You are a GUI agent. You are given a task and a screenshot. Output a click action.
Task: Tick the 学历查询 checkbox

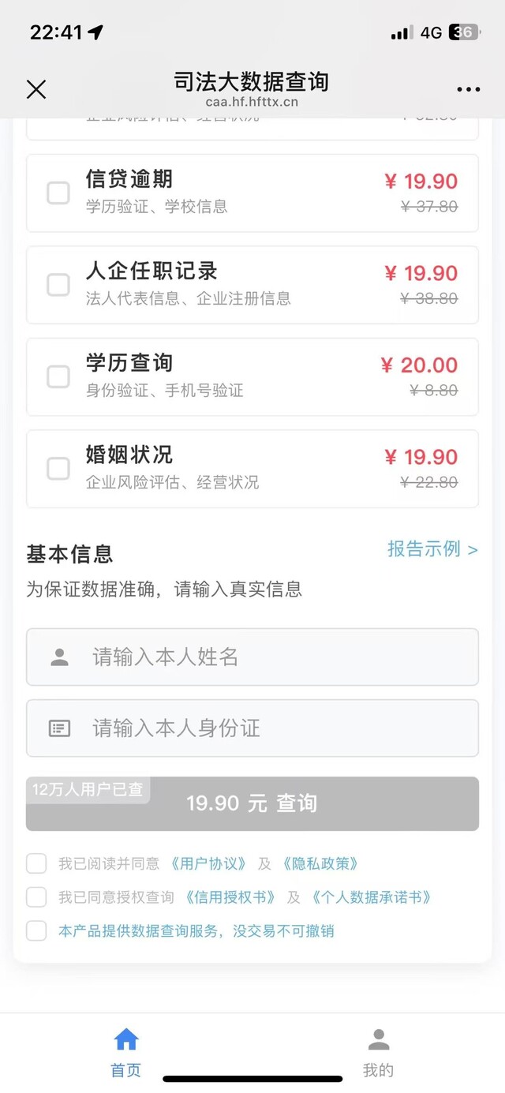[58, 376]
